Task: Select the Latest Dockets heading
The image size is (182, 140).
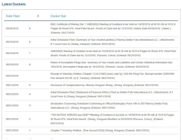Action: coord(13,4)
